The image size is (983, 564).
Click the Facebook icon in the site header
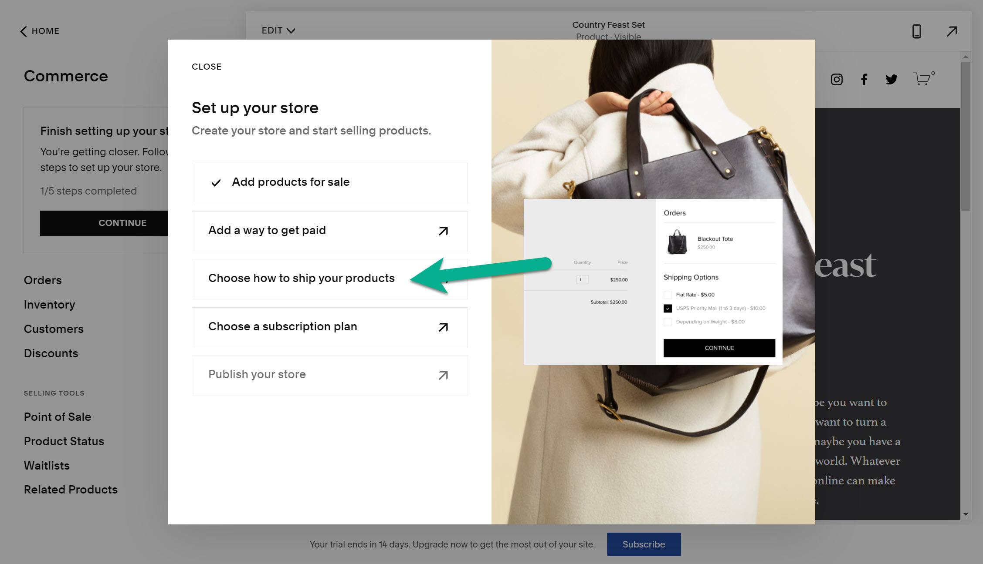coord(864,79)
